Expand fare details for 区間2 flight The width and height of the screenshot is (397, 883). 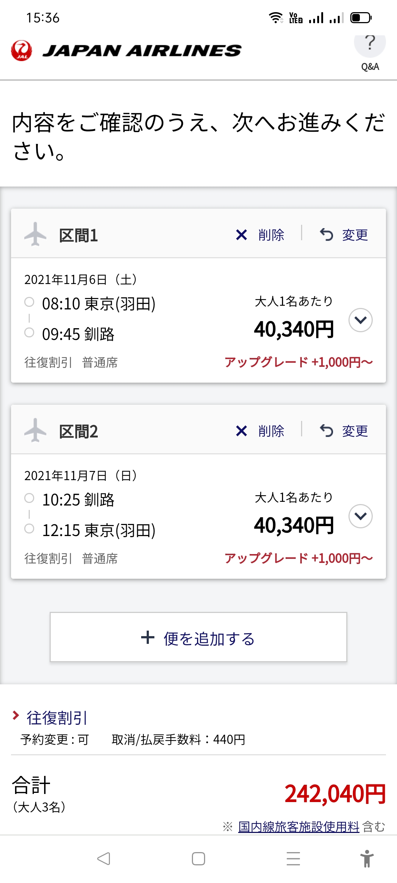(x=360, y=516)
